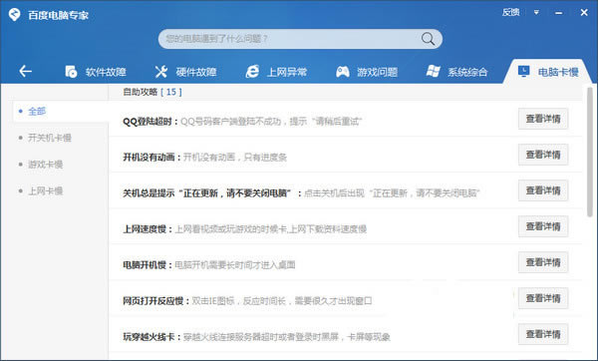Click the 硬件故障 wrench tools icon

click(x=160, y=72)
